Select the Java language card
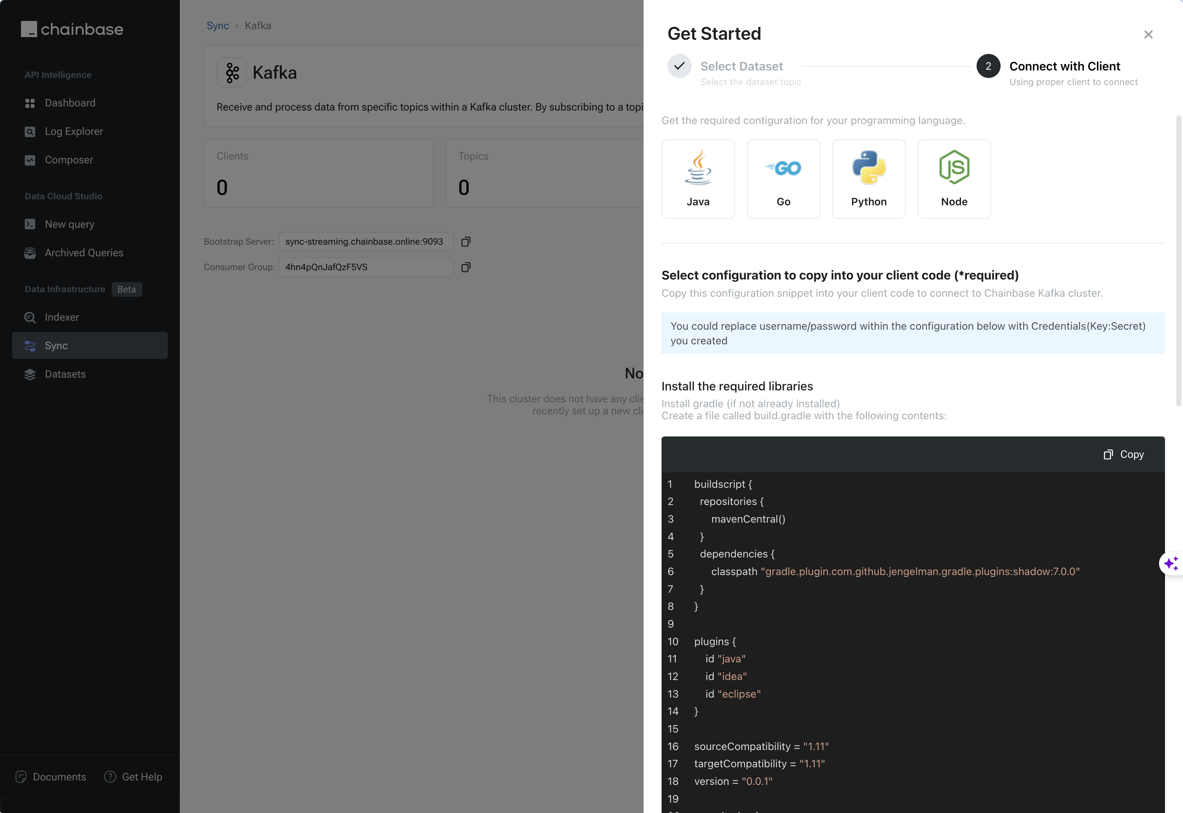This screenshot has height=813, width=1183. (698, 179)
